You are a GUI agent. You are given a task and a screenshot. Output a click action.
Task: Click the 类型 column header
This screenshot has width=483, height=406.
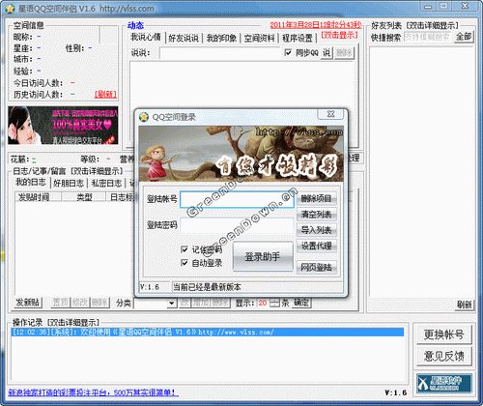coord(84,197)
